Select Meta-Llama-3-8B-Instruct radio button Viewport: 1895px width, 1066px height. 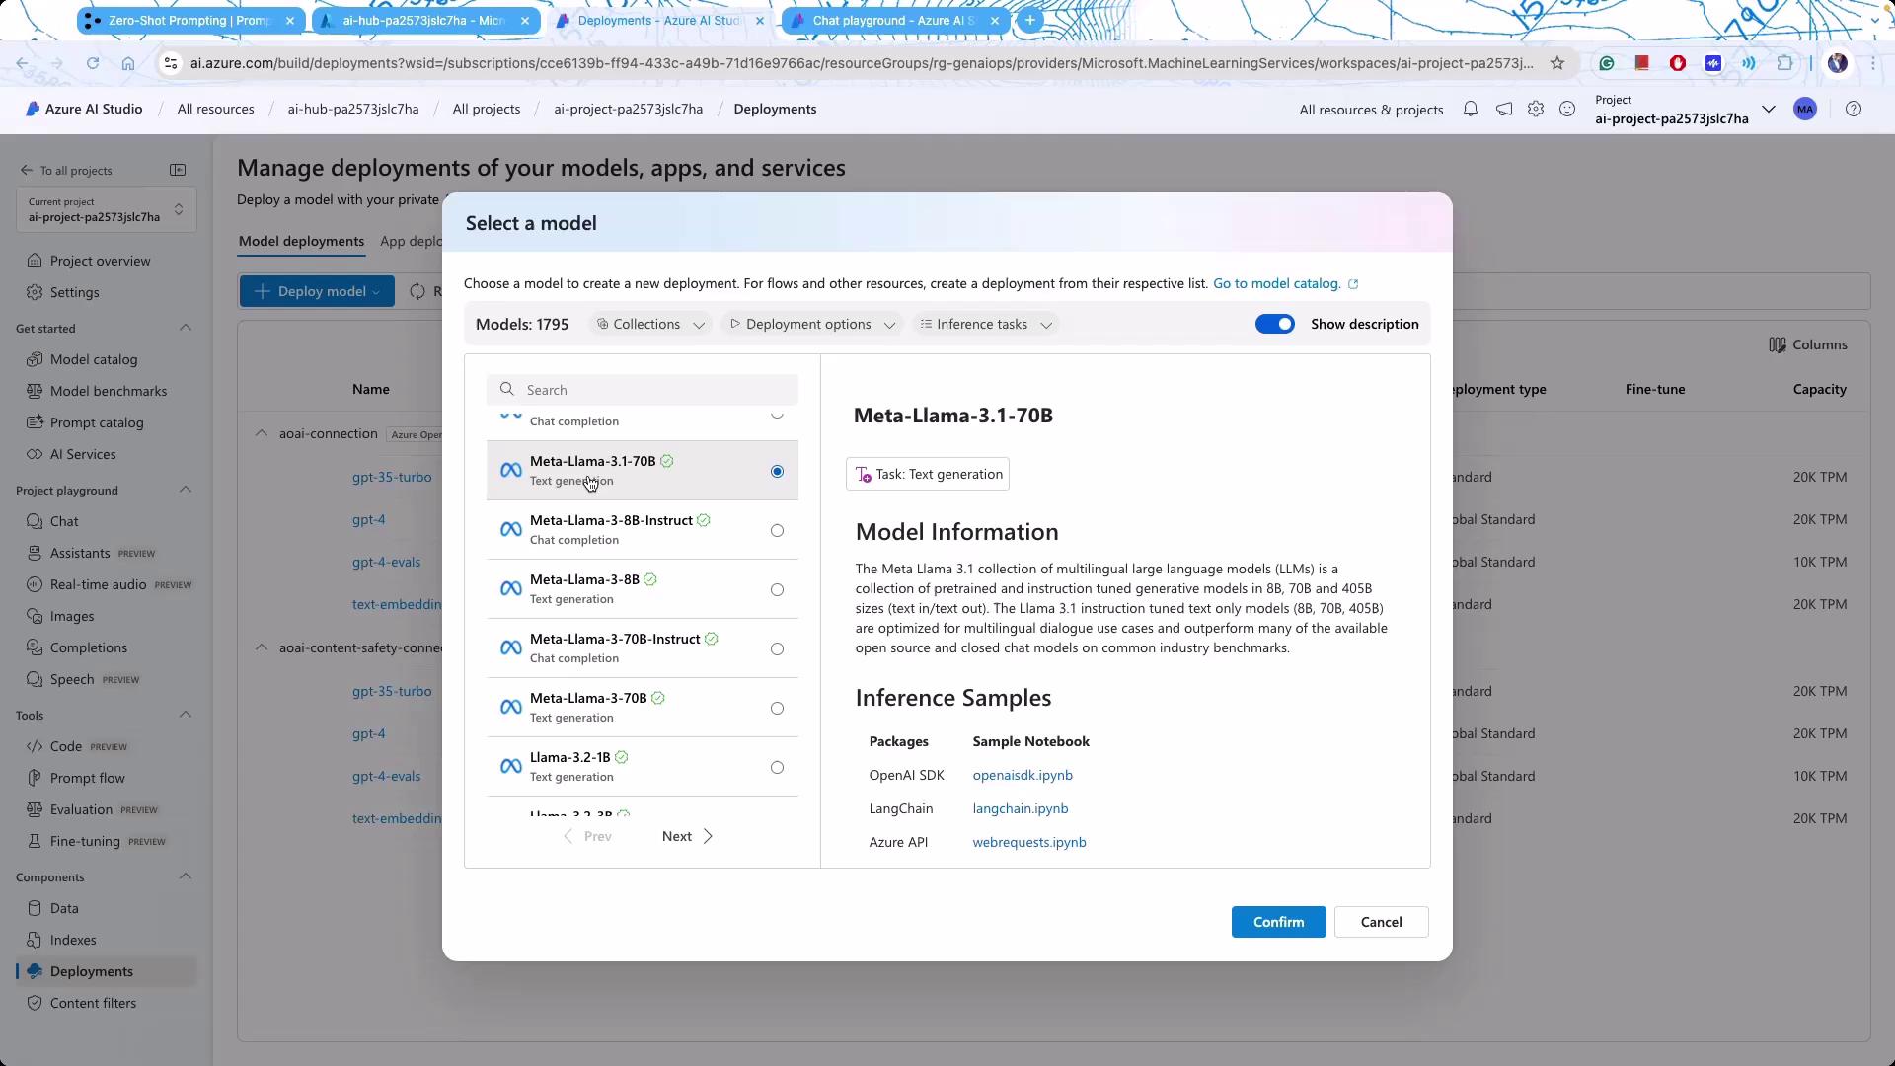777,531
